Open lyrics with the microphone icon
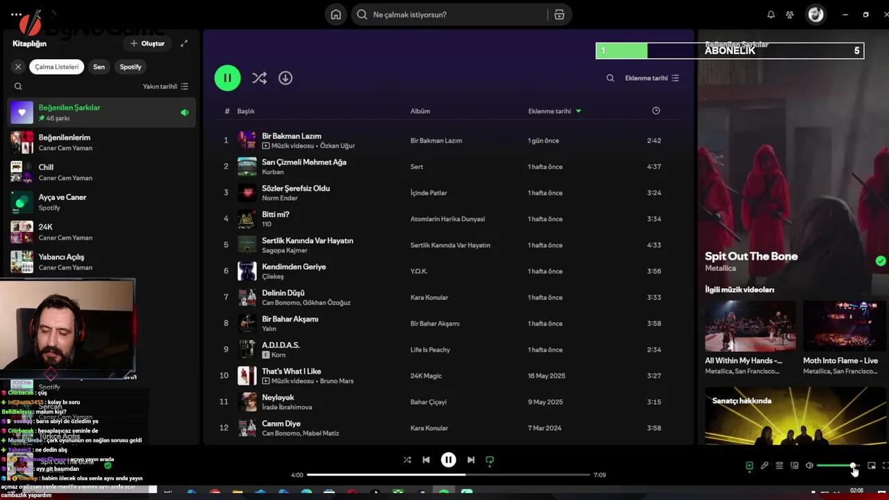Screen dimensions: 889x500 [764, 465]
